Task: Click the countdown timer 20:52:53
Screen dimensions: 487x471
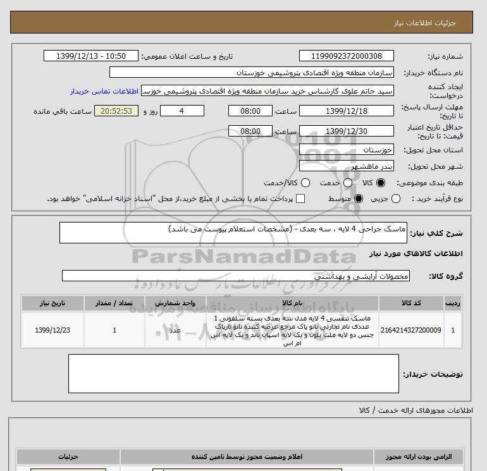Action: coord(116,111)
